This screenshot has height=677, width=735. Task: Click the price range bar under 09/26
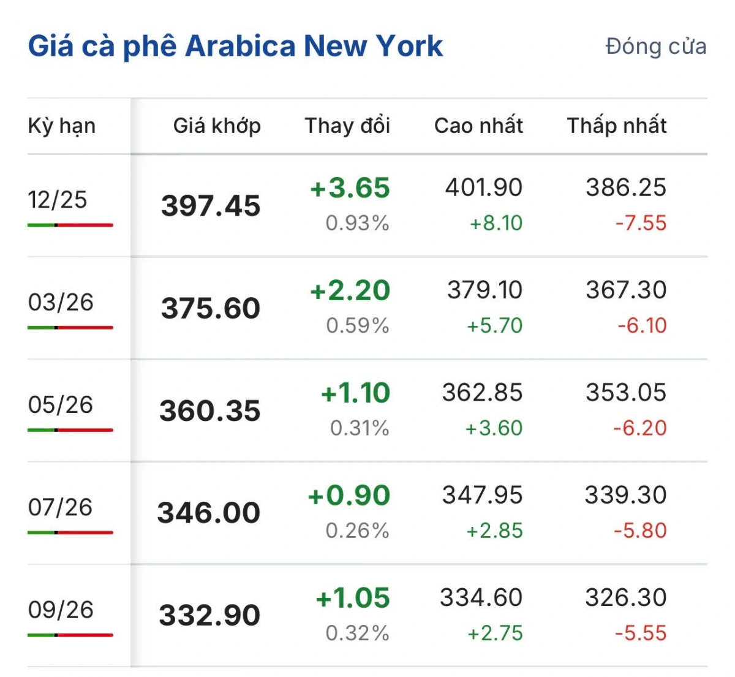70,635
